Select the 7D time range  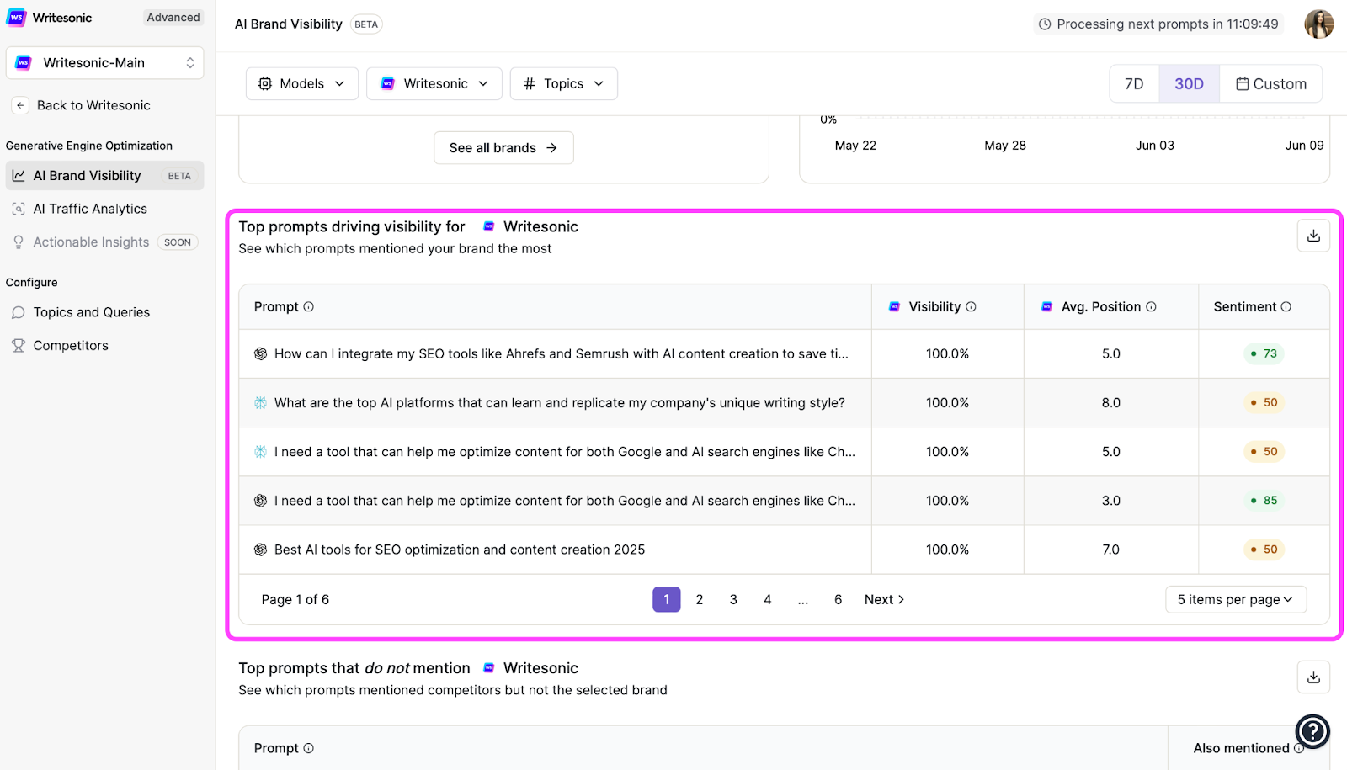[x=1134, y=84]
